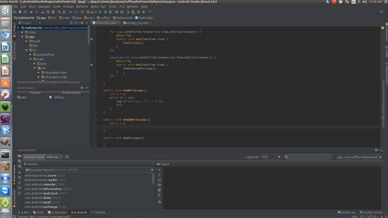Screen dimensions: 388x218
Task: Click the logcat search input field
Action: (308, 157)
